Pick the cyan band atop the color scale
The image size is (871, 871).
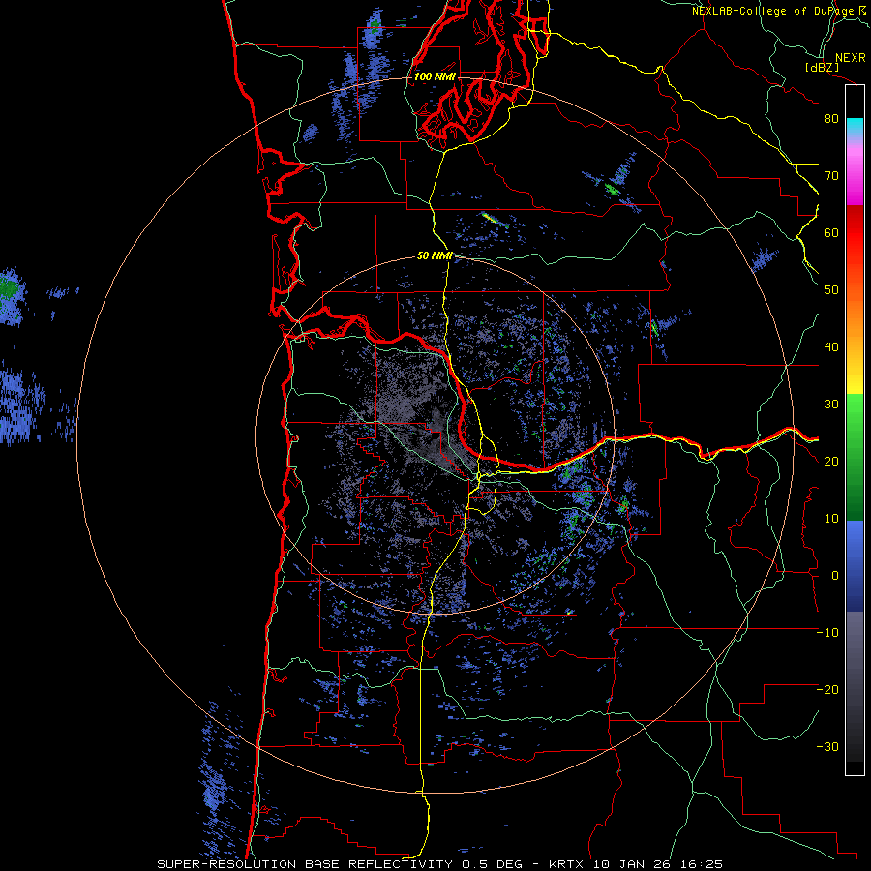coord(855,128)
